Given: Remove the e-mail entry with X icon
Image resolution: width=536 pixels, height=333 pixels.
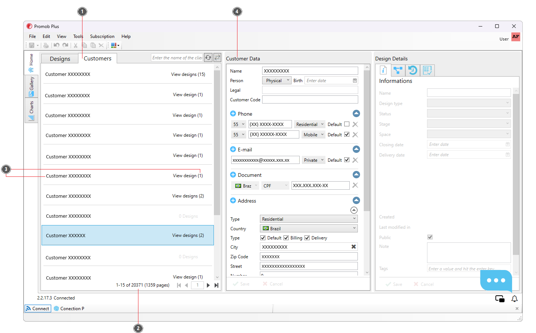Looking at the screenshot, I should 355,160.
